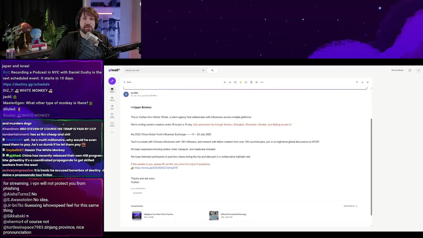Image resolution: width=423 pixels, height=238 pixels.
Task: Expand the recipient details chevron
Action: coord(157,96)
